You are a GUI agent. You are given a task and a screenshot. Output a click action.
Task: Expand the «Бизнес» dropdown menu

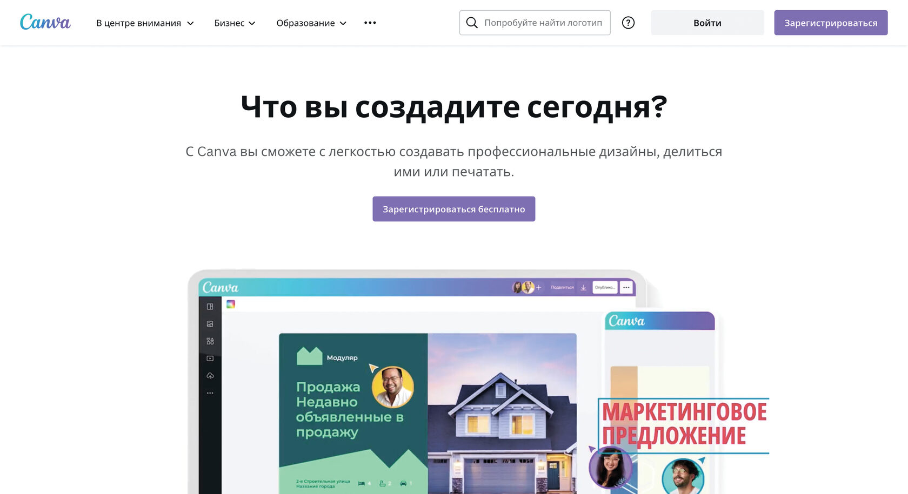click(x=235, y=23)
